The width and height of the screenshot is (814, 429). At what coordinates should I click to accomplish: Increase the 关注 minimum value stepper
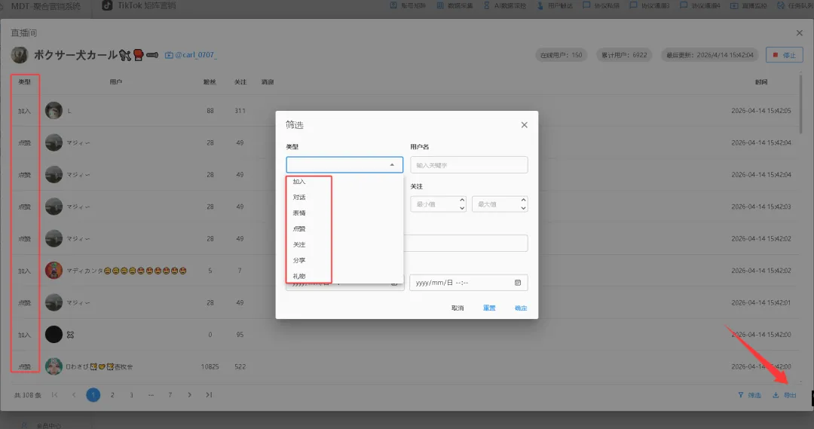462,200
